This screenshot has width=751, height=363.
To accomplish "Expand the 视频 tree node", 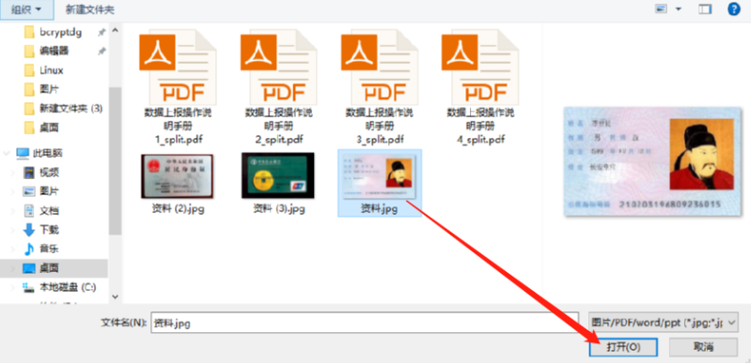I will point(13,173).
